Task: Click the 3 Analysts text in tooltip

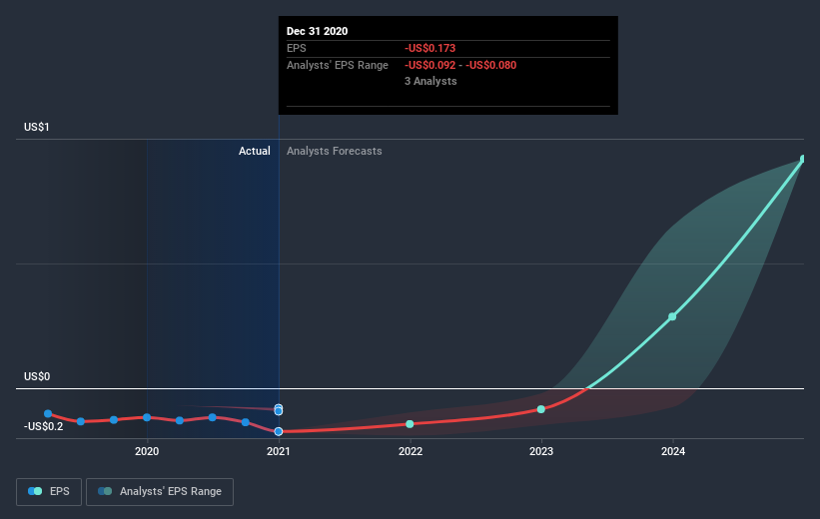Action: (x=430, y=81)
